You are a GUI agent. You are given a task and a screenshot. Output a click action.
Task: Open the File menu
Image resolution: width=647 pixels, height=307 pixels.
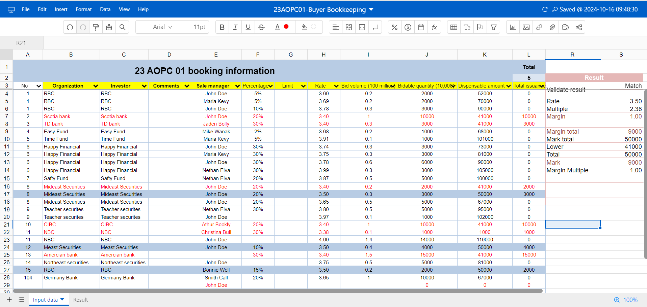point(26,9)
